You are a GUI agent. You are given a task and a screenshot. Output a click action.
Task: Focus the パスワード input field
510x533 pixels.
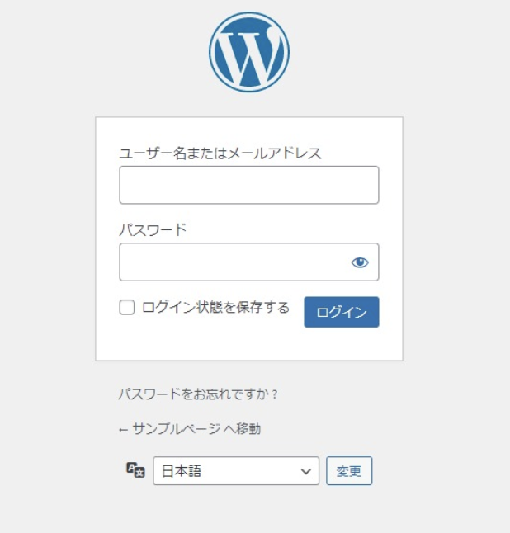(x=249, y=262)
